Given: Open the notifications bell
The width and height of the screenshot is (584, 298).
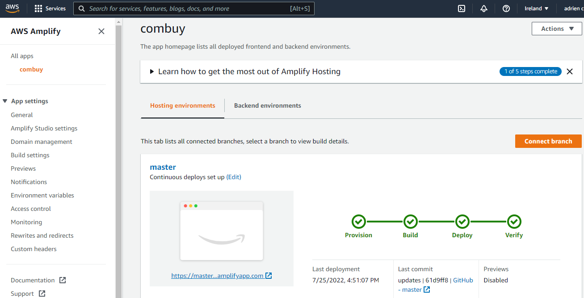Looking at the screenshot, I should (x=484, y=8).
